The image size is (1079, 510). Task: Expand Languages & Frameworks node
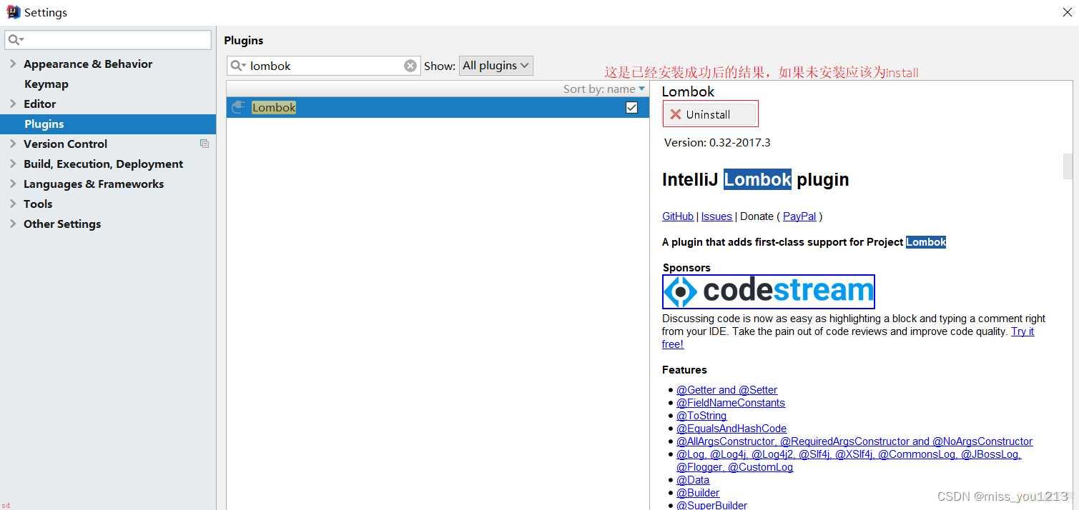point(13,184)
